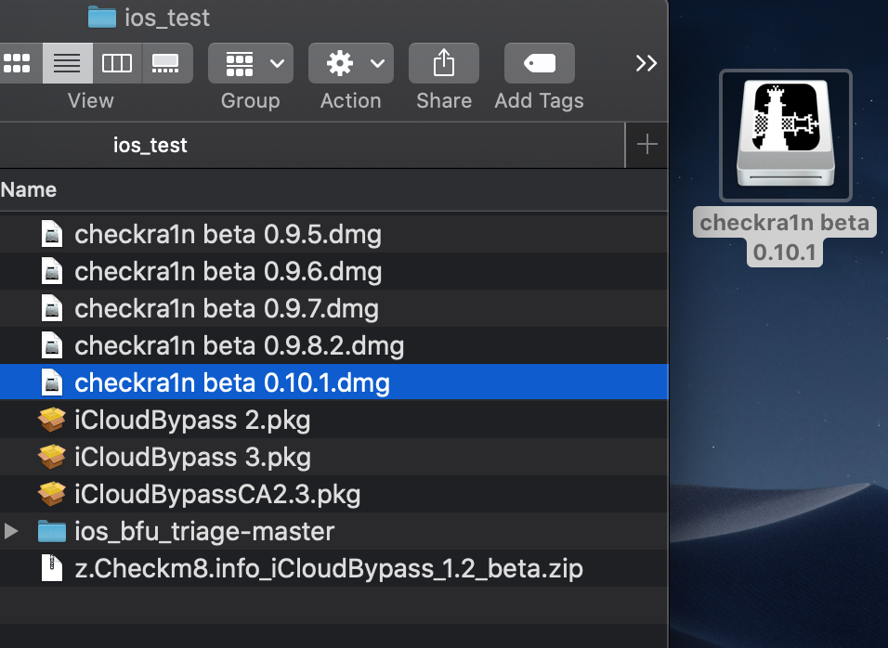Switch Finder to gallery view
888x648 pixels.
167,63
